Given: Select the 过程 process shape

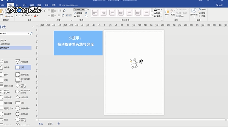Looking at the screenshot, I should (23, 68).
